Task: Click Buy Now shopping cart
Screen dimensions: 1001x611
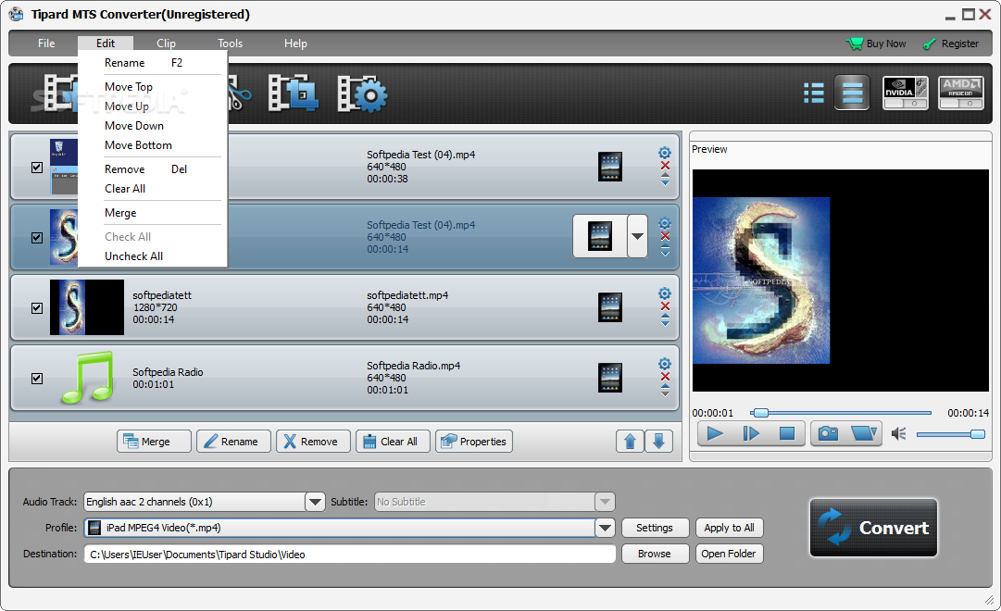Action: click(x=876, y=44)
